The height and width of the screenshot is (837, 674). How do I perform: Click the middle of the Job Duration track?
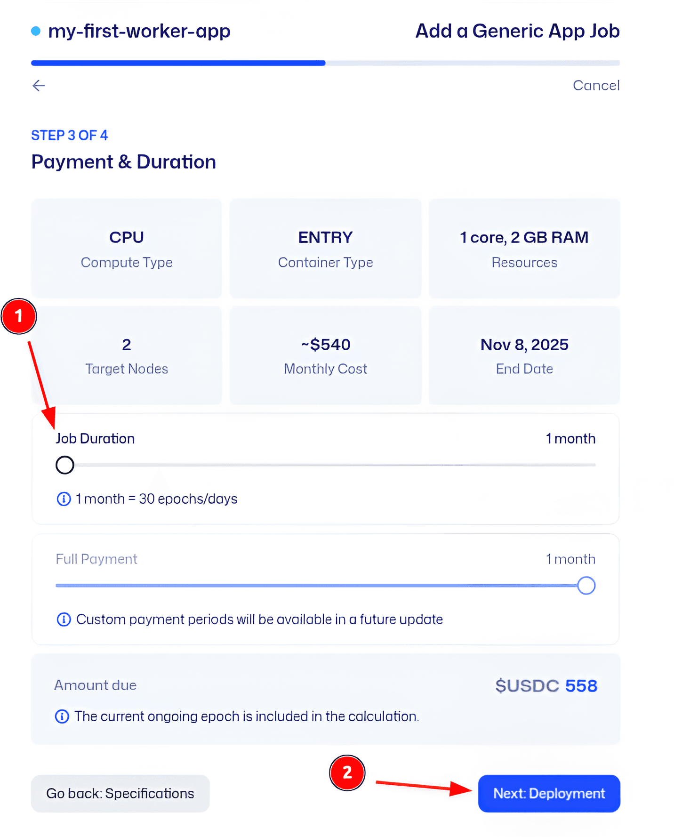[x=325, y=465]
